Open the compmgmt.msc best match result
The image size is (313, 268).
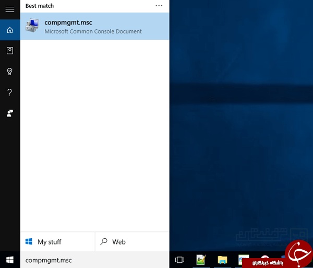coord(95,26)
